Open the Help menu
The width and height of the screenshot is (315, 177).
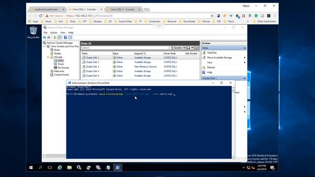(x=71, y=32)
